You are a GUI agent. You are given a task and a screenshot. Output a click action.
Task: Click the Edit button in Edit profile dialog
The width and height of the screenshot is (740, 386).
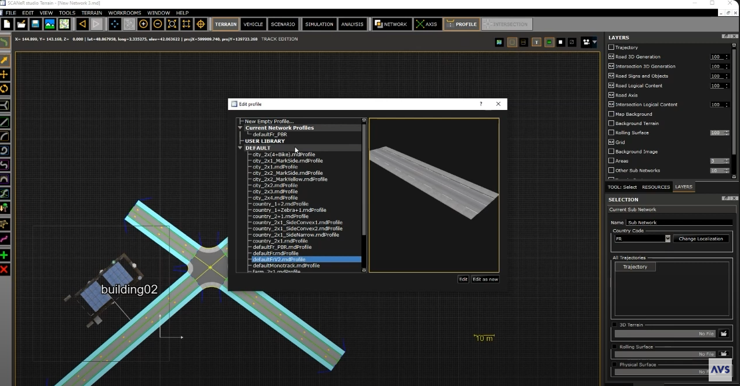[463, 279]
